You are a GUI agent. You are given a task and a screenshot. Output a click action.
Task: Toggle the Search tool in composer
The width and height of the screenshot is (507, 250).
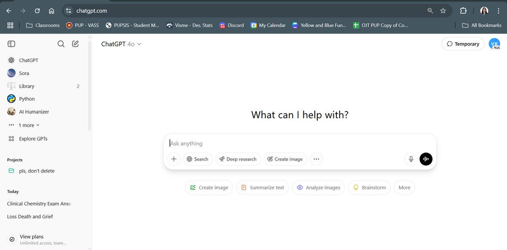198,159
